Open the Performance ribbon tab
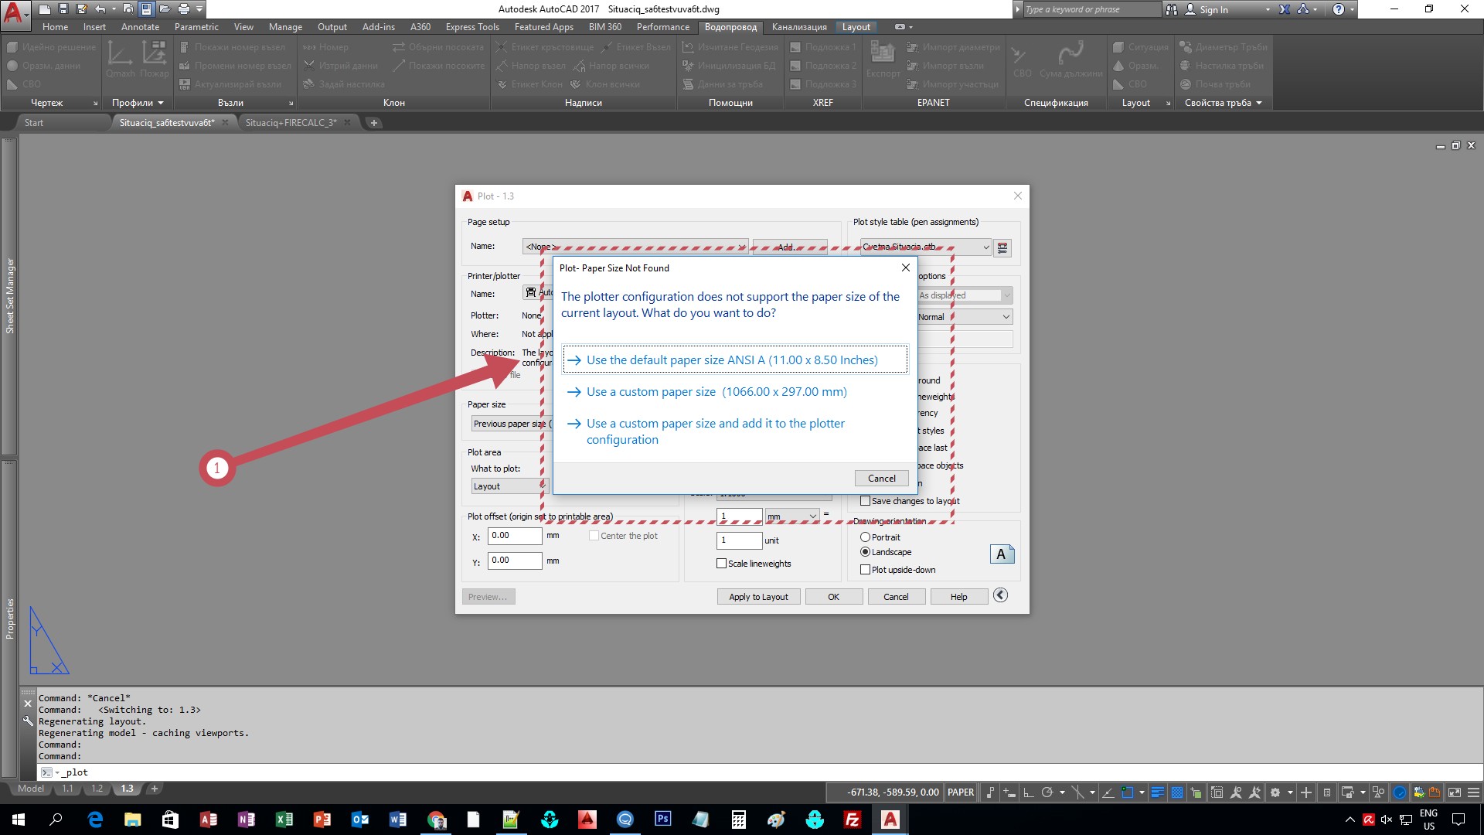 [662, 27]
